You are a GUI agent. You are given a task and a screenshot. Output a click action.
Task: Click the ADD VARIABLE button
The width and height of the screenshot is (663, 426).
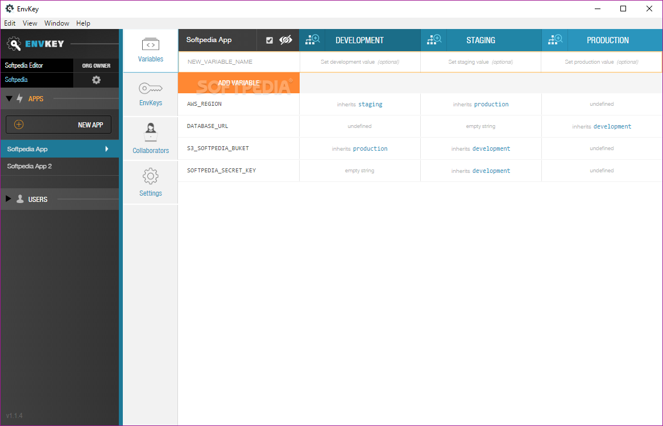[238, 83]
